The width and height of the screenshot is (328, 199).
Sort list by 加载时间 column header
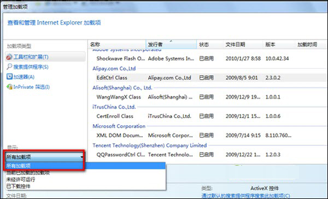(x=311, y=44)
